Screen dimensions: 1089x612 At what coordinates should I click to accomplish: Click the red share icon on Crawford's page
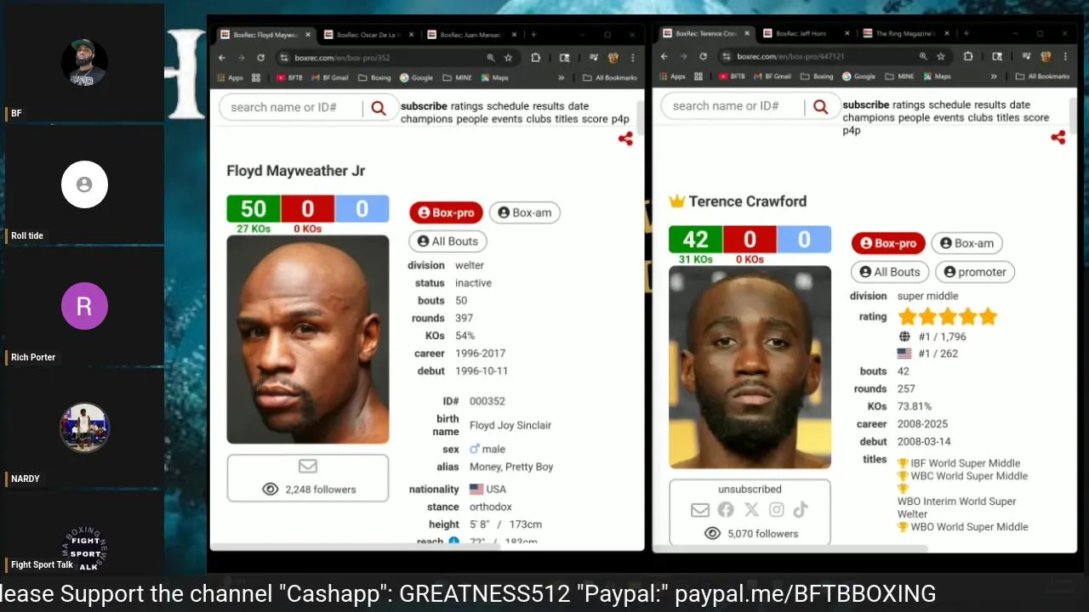point(1058,137)
